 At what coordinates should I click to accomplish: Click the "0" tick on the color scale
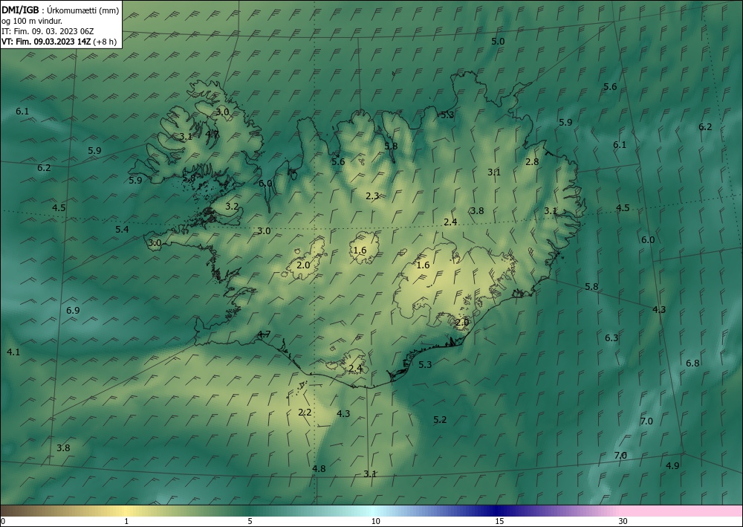point(3,522)
